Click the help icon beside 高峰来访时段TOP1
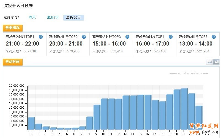 [x=41, y=37]
